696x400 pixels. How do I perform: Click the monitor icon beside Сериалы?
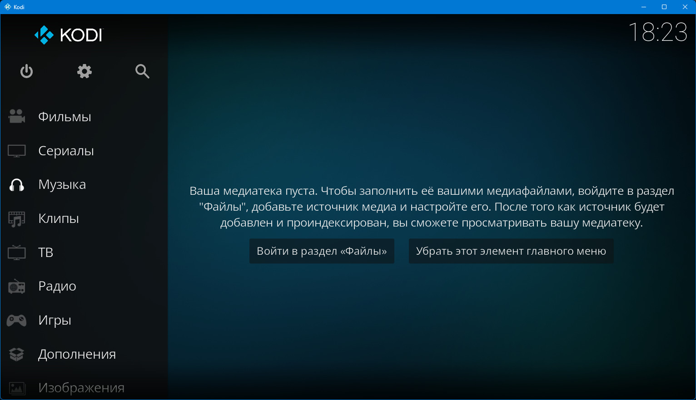(17, 151)
